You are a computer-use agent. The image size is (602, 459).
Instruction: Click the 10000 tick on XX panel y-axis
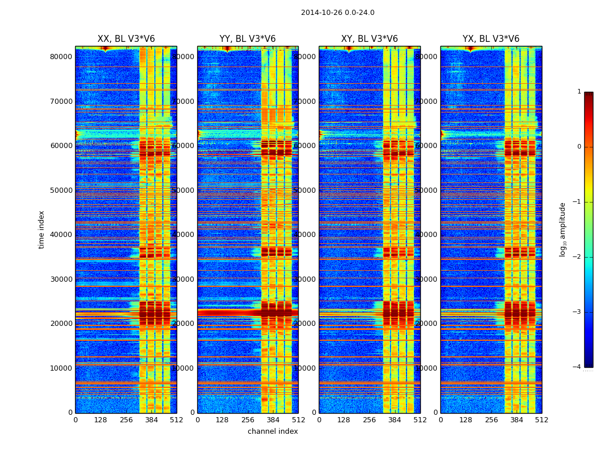coord(61,368)
